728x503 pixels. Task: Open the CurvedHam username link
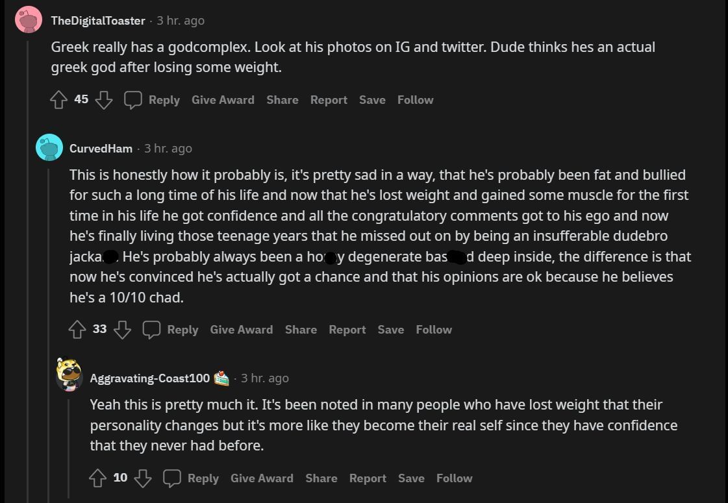click(101, 149)
